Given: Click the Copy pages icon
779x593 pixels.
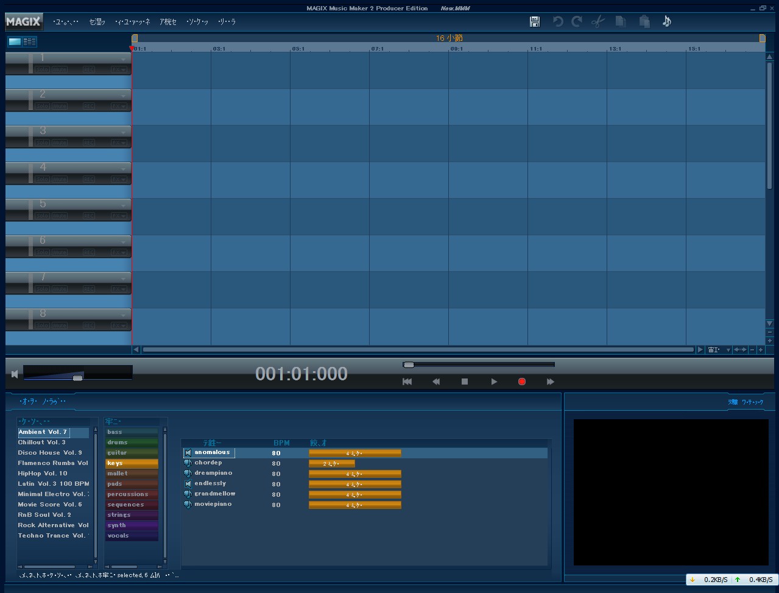Looking at the screenshot, I should (x=621, y=22).
